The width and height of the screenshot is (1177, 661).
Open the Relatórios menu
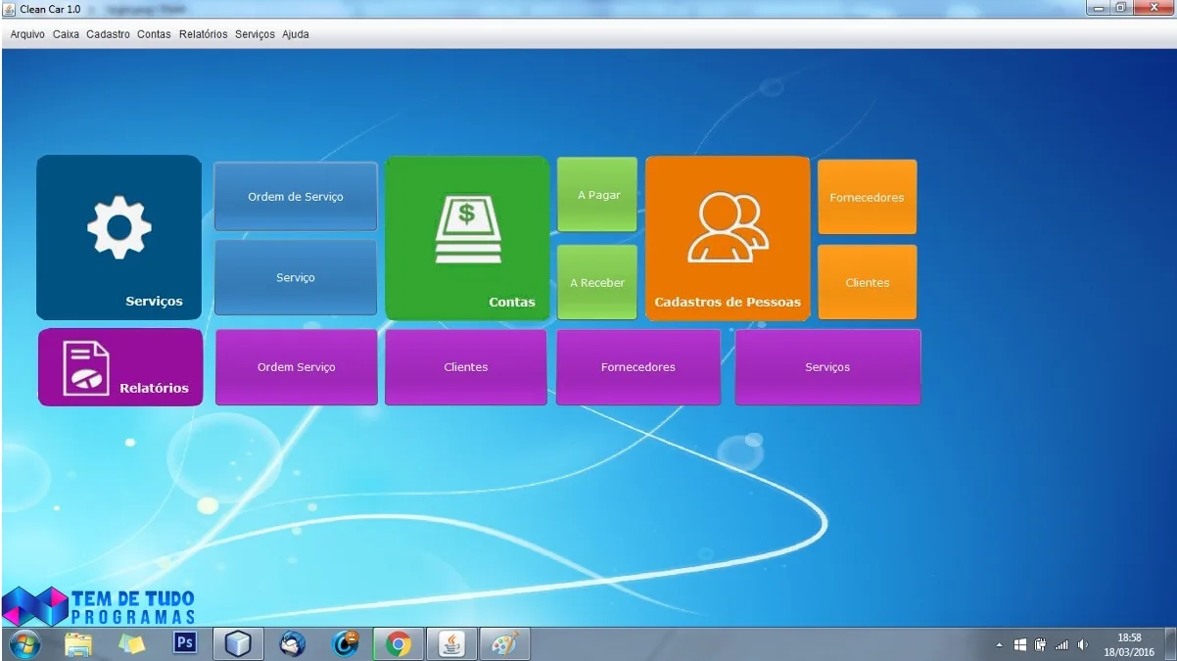click(x=203, y=34)
